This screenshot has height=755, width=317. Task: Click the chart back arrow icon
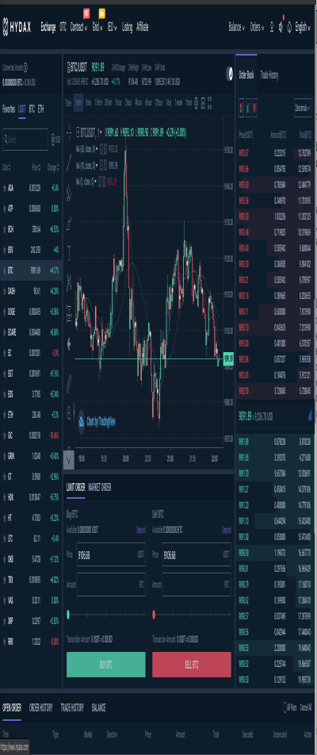coord(70,343)
